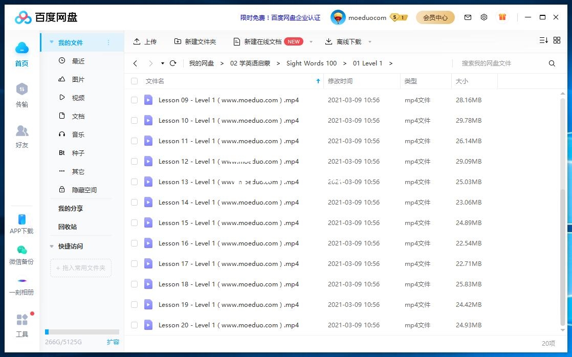Viewport: 572px width, 357px height.
Task: Open the settings gear icon
Action: click(484, 17)
